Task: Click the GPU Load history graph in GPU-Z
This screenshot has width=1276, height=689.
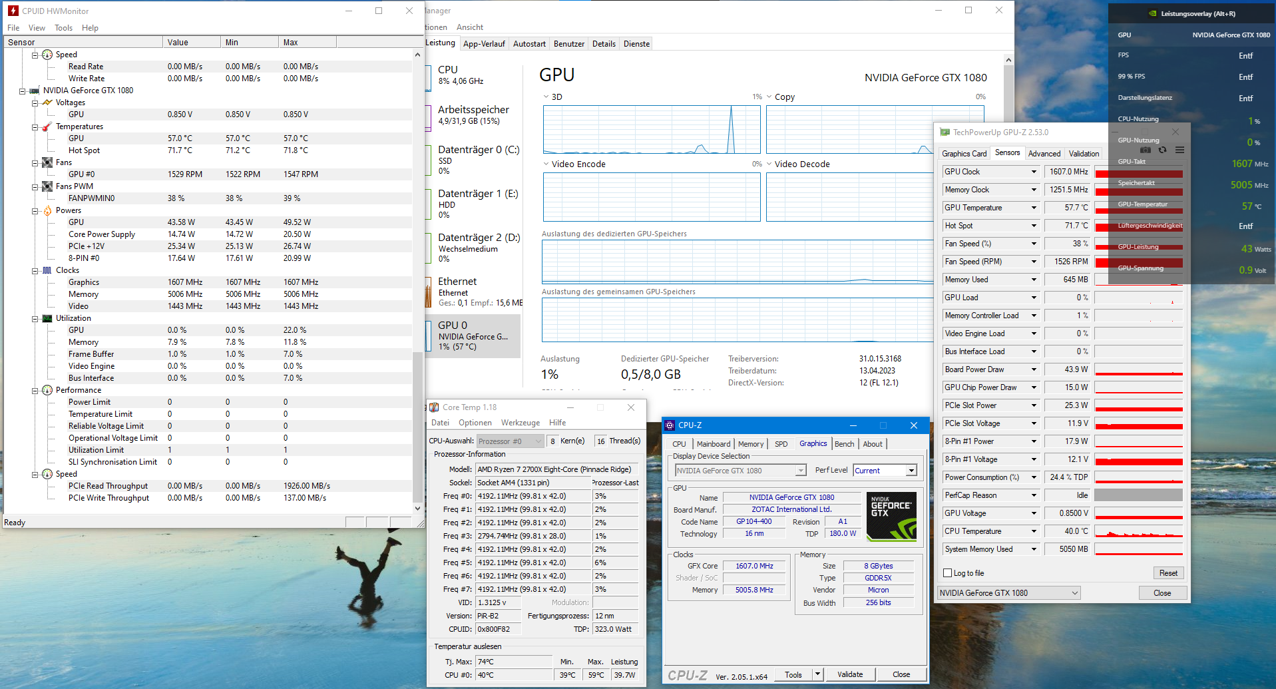Action: click(1138, 298)
